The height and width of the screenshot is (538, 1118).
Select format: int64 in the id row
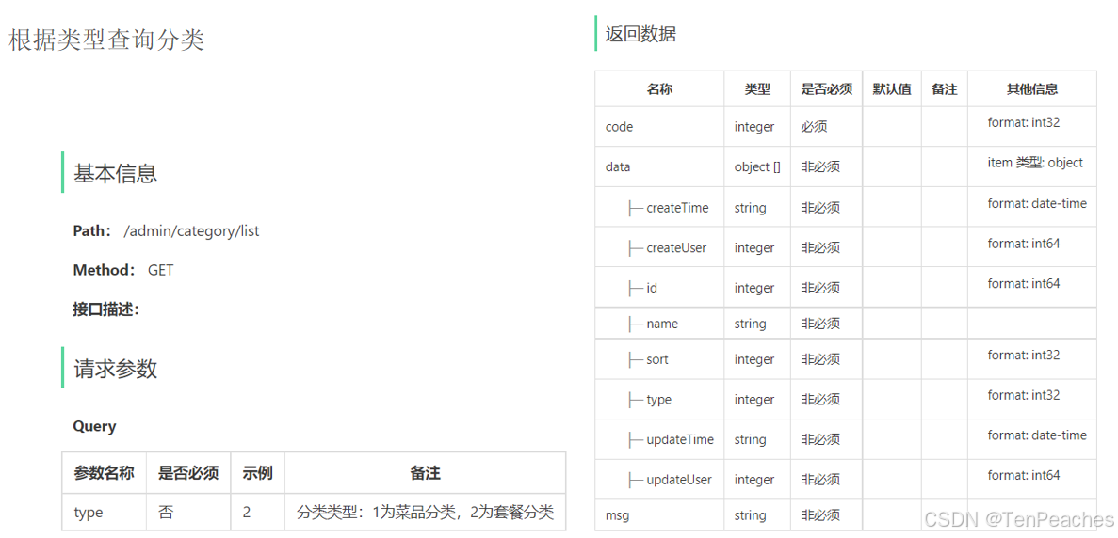coord(1023,283)
